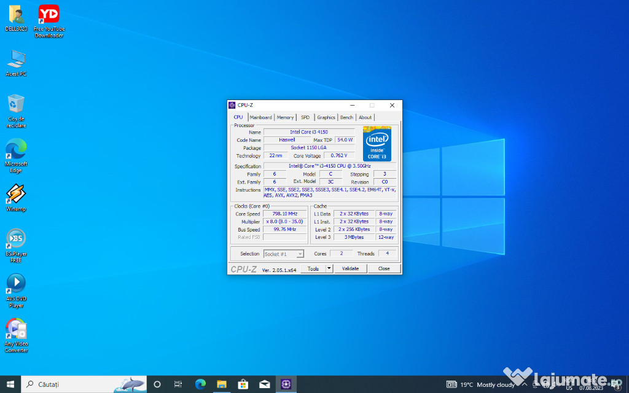Expand the Tools dropdown arrow

point(329,268)
